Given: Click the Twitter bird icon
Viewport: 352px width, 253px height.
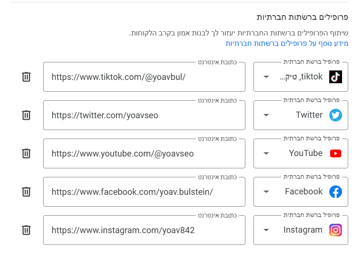Looking at the screenshot, I should pyautogui.click(x=335, y=115).
